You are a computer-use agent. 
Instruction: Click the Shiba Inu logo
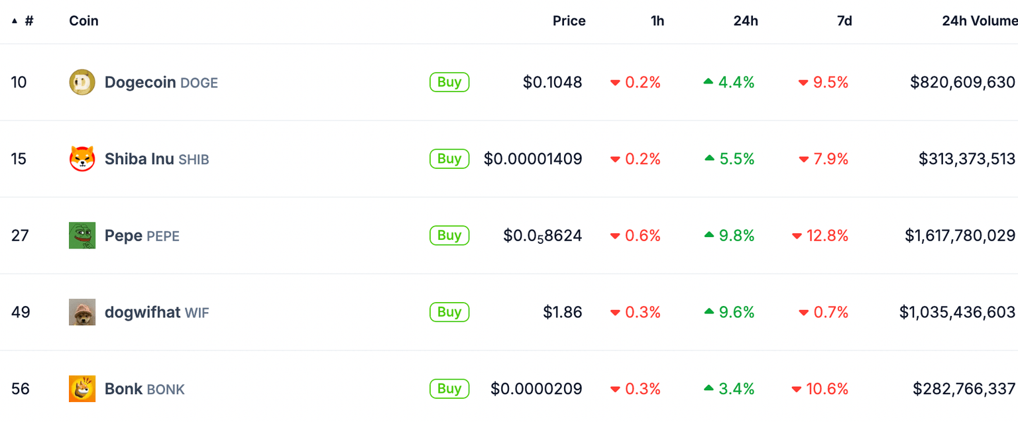[x=82, y=159]
